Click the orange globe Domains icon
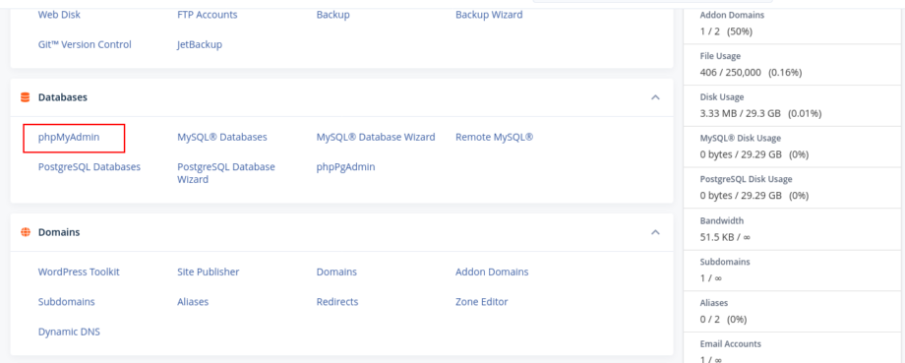The image size is (905, 363). click(25, 232)
